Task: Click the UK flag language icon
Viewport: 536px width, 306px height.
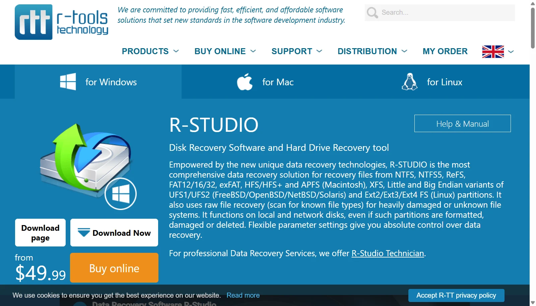Action: pos(493,52)
